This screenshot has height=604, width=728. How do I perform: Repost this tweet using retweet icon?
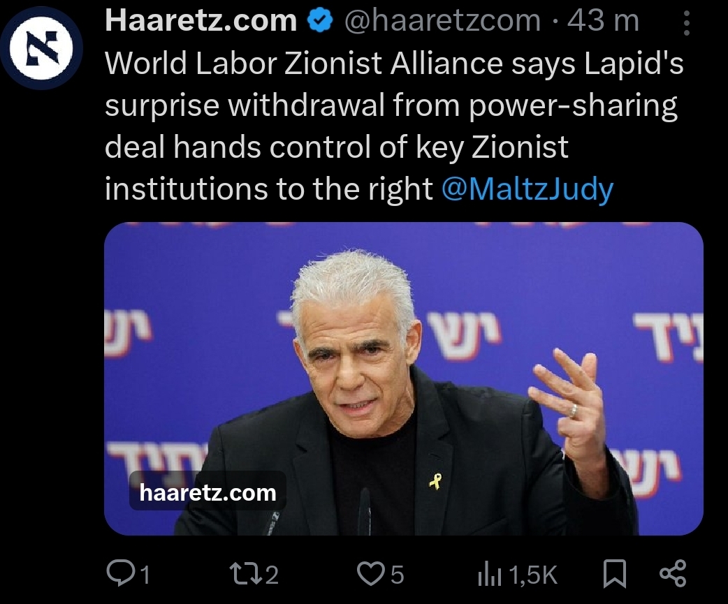pos(246,573)
